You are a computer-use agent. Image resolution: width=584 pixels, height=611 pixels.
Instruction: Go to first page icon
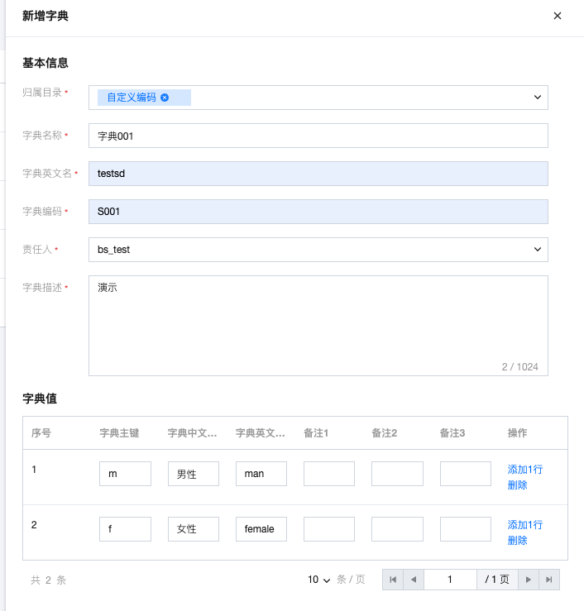393,580
